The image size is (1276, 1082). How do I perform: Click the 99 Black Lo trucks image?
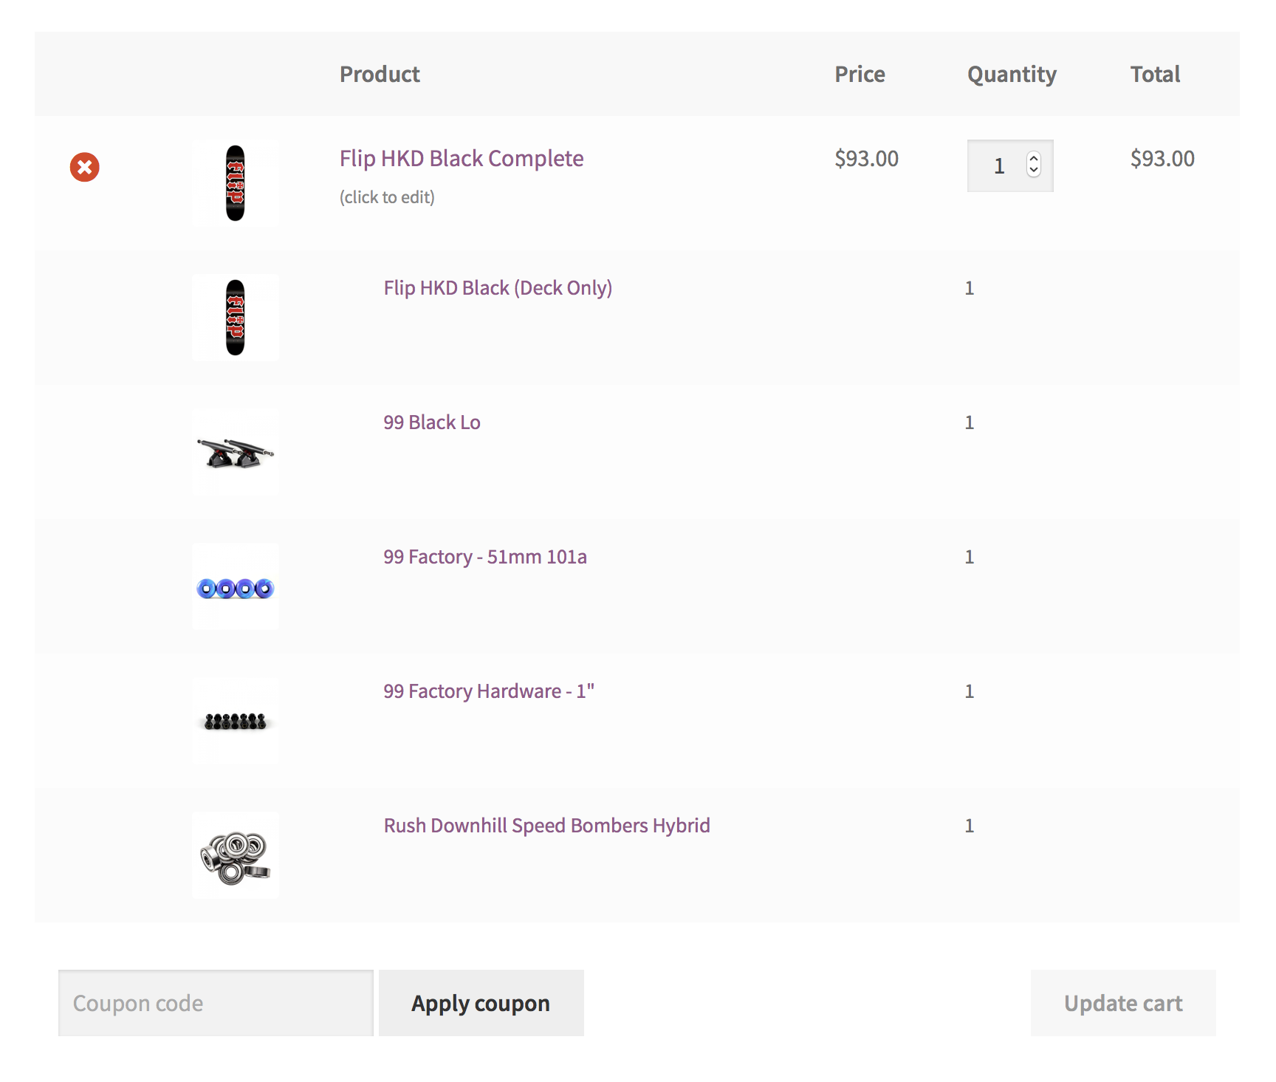[236, 452]
